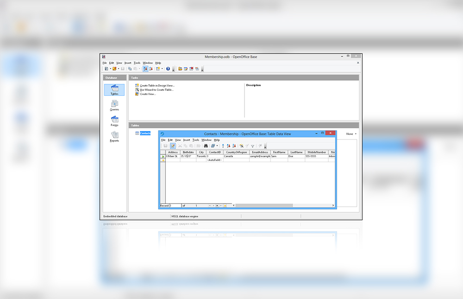Click the Open file icon in Base toolbar

coord(114,69)
